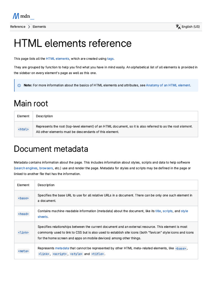212x283 pixels.
Task: Follow the tags link
Action: [x=110, y=59]
